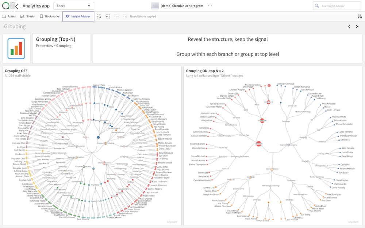Click the No selections applied text
Screen dimensions: 365x228
pyautogui.click(x=143, y=16)
